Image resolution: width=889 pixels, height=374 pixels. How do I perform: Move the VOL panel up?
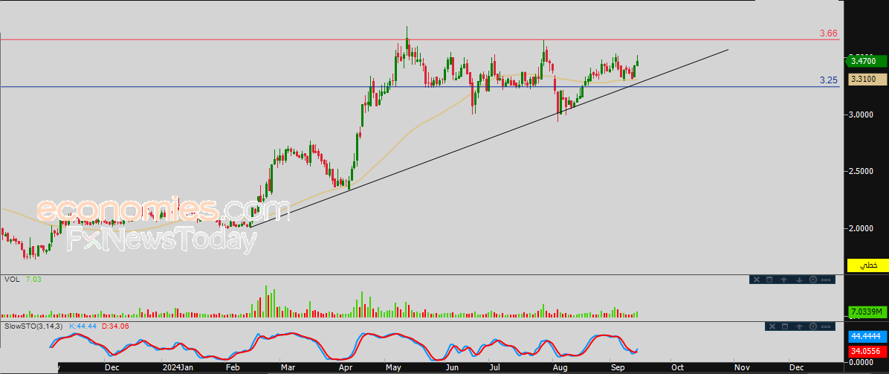click(x=783, y=280)
